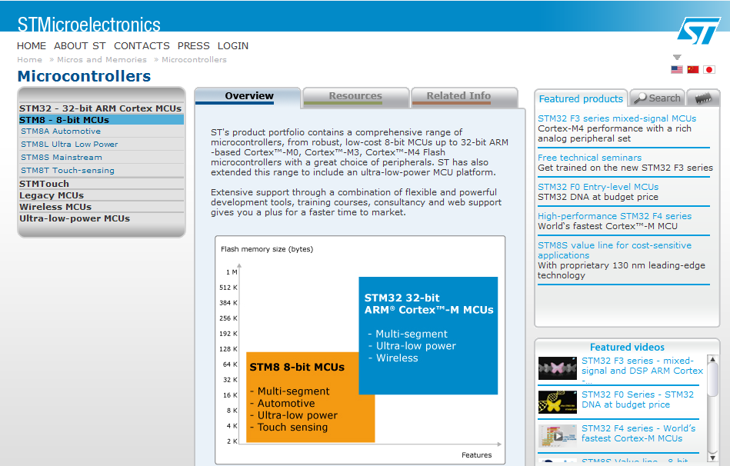Click LOGIN in top navigation
The width and height of the screenshot is (730, 466).
pos(233,46)
